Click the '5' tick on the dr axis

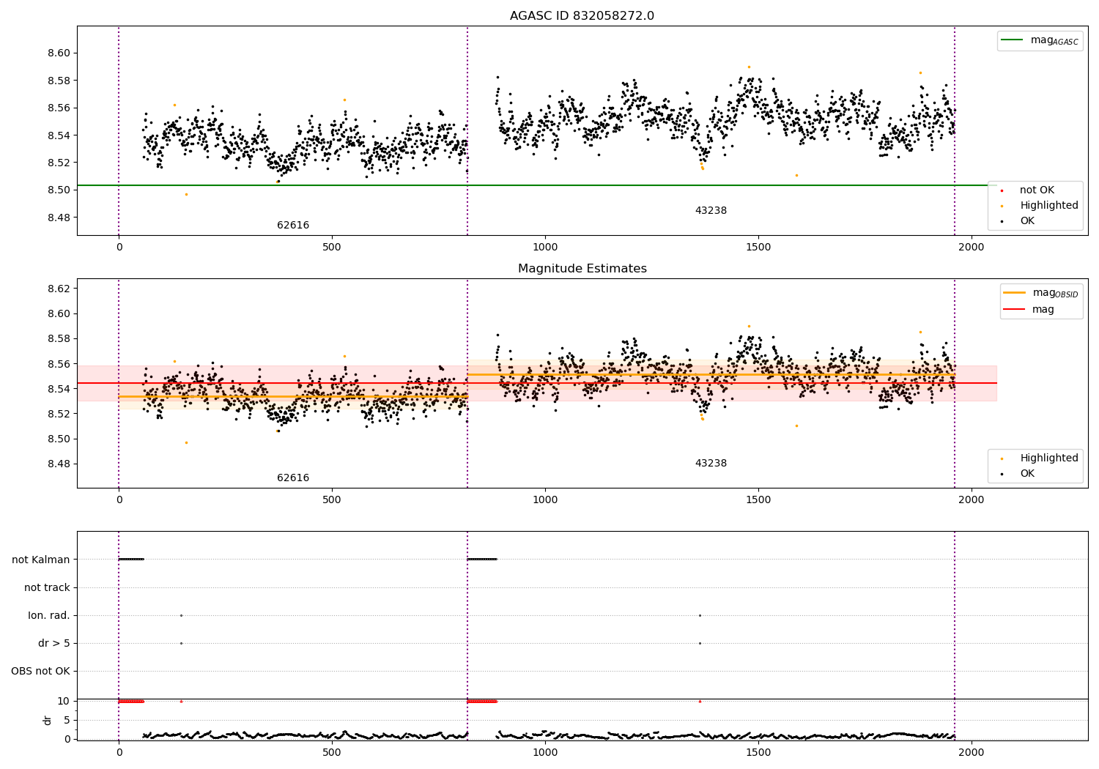(x=67, y=721)
